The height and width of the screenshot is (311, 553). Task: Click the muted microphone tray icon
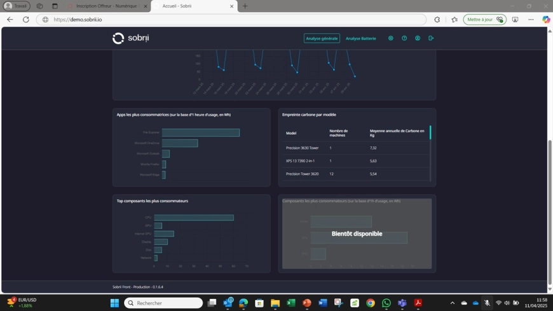pyautogui.click(x=487, y=303)
